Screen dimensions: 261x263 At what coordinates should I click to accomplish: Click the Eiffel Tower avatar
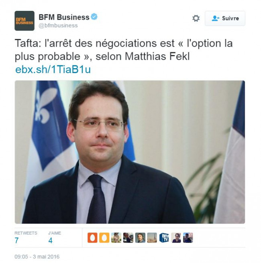[x=152, y=238]
